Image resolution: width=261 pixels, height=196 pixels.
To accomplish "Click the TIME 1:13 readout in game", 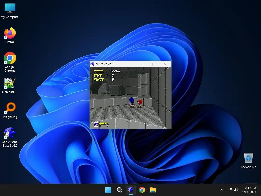I will 104,75.
